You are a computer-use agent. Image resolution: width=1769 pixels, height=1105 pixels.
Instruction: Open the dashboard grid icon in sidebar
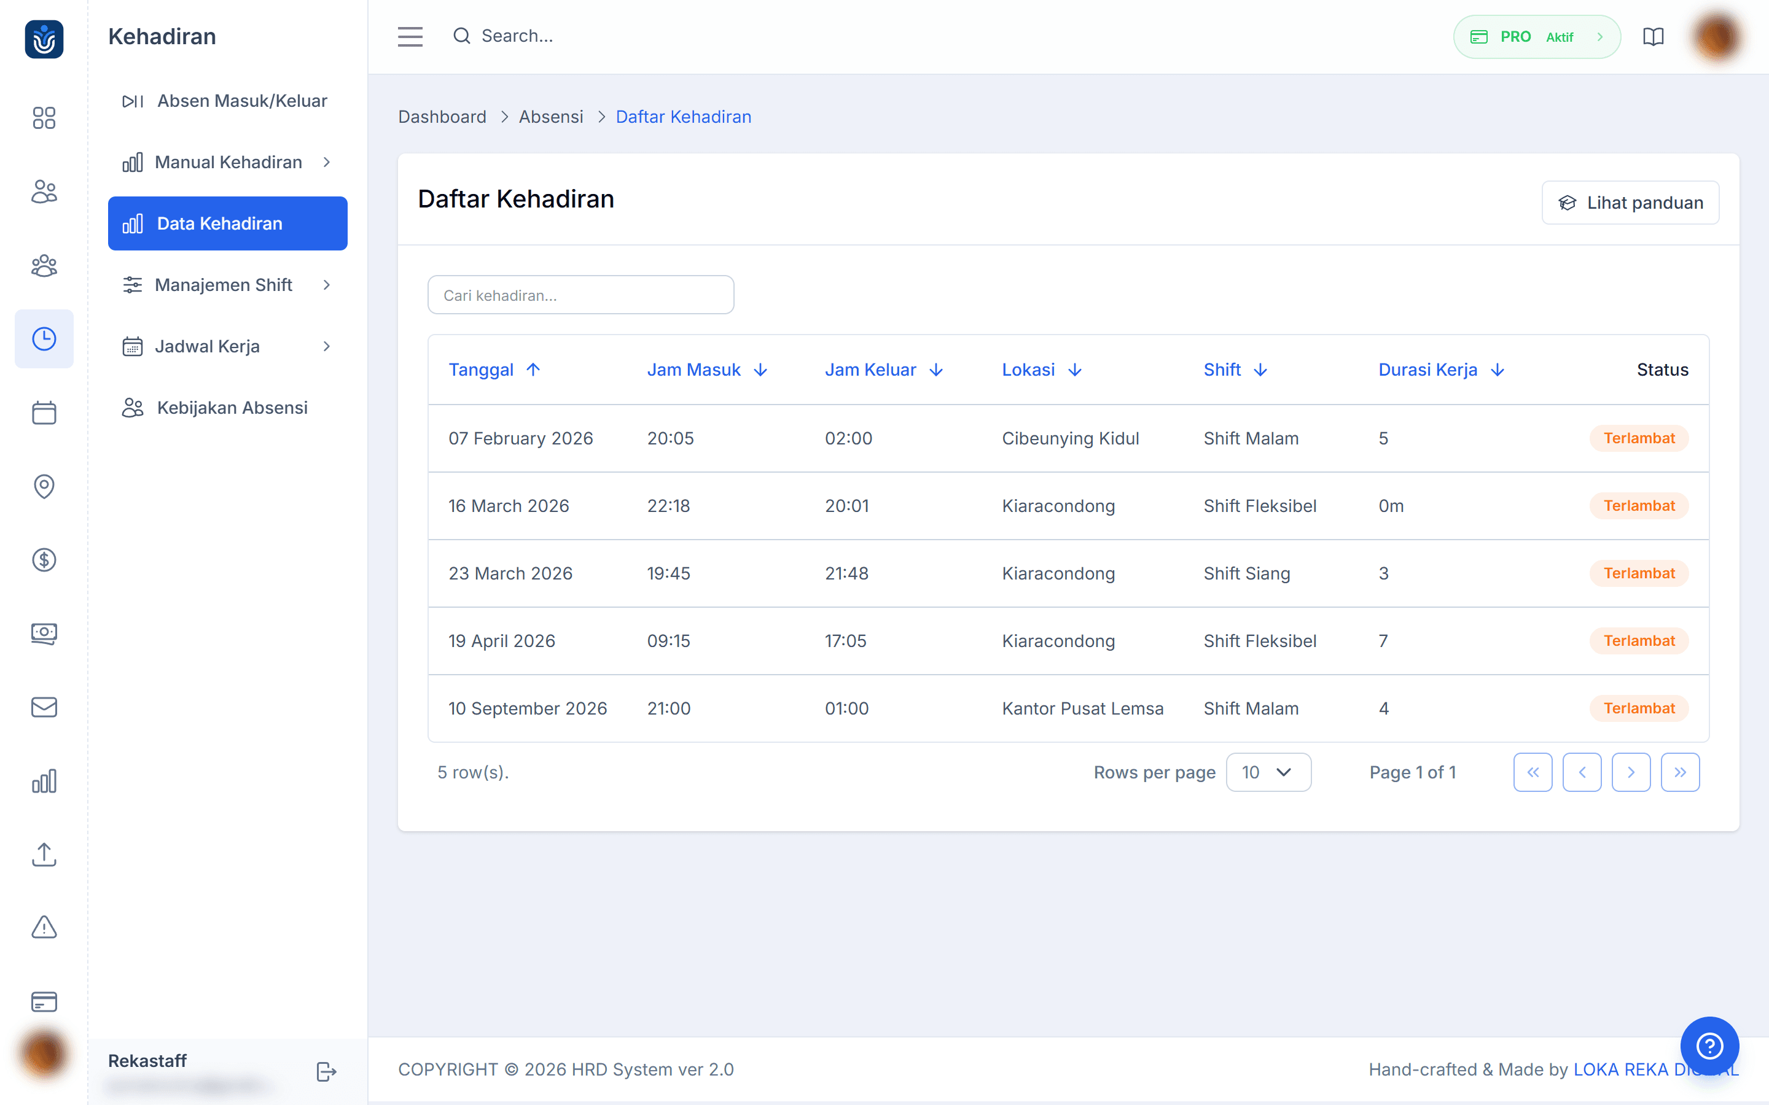[44, 118]
